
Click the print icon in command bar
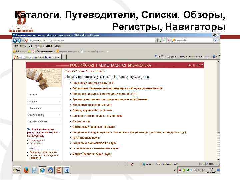pyautogui.click(x=172, y=57)
